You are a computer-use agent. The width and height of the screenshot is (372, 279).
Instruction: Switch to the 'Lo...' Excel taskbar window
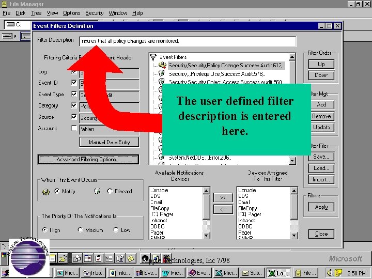[x=279, y=273]
